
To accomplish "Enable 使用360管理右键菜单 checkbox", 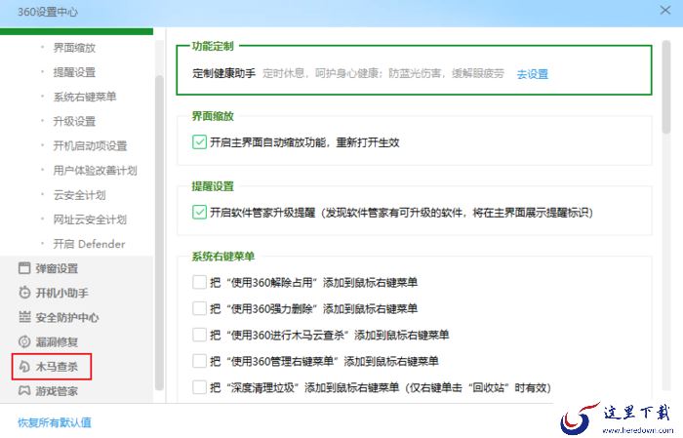I will 199,361.
